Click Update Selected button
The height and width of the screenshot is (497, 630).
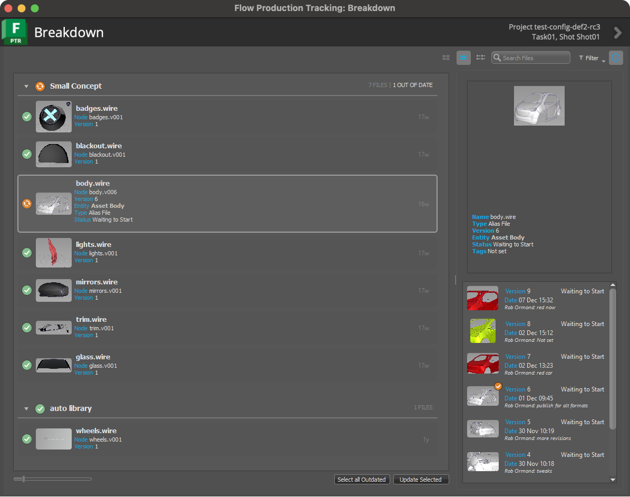coord(421,479)
